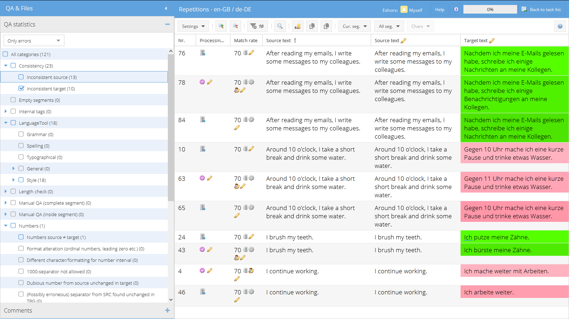
Task: Click the user-edit icon in row 63 match rate
Action: 237,186
